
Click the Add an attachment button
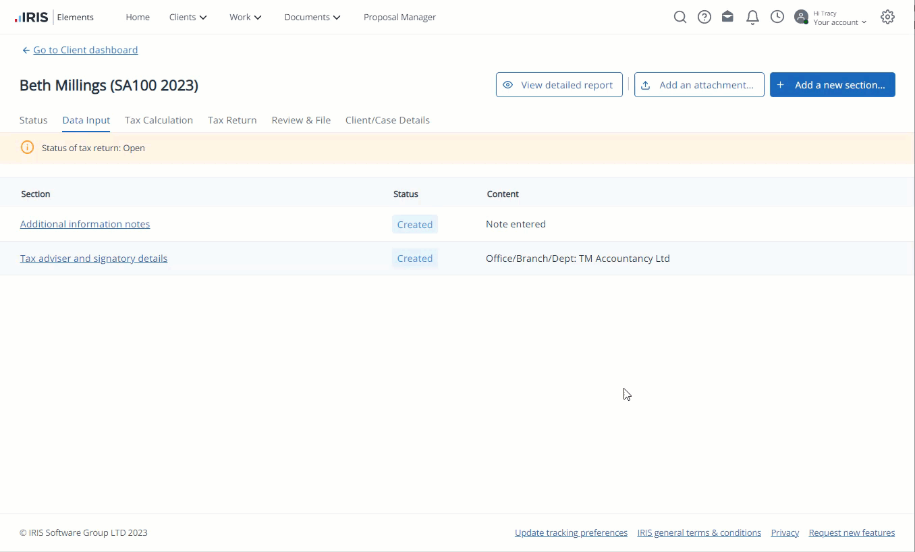[699, 85]
